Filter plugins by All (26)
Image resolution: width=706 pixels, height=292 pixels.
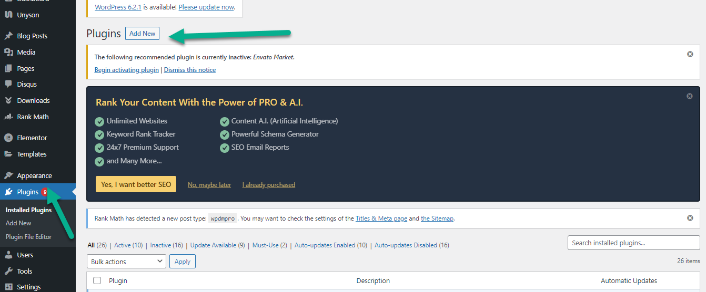click(97, 245)
